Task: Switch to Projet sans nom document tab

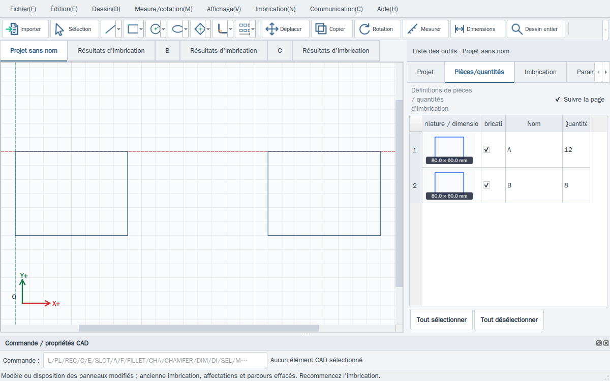Action: (x=34, y=51)
